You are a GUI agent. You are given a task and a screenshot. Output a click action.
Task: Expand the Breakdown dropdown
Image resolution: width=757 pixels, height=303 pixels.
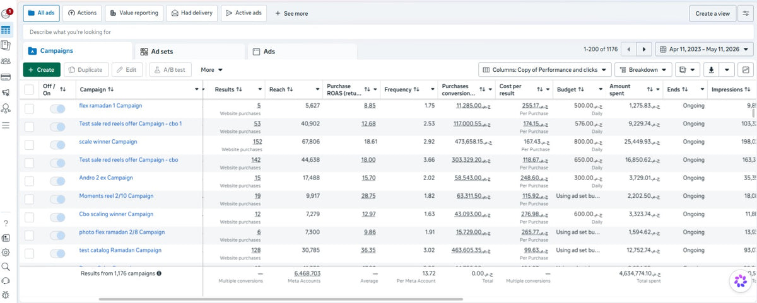[645, 70]
